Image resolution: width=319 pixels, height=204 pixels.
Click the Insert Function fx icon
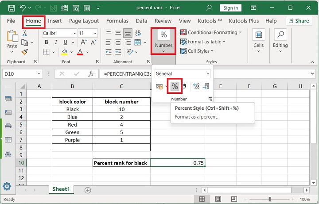pyautogui.click(x=91, y=74)
